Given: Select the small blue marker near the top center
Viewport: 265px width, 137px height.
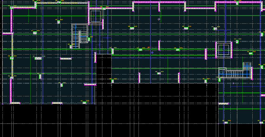Looking at the screenshot, I should coord(159,19).
